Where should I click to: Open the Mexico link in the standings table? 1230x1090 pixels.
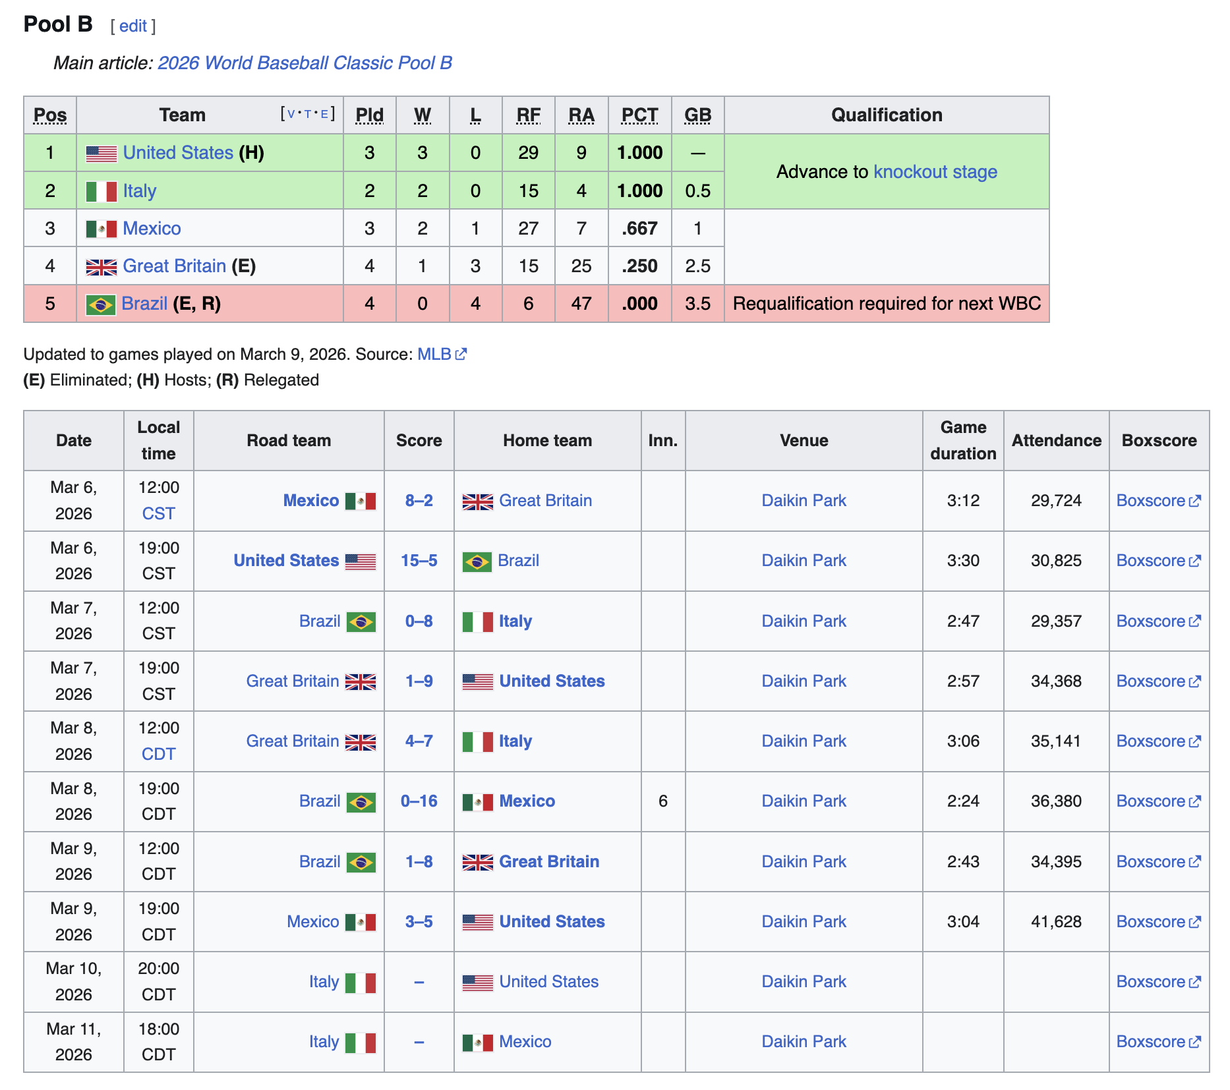(152, 228)
